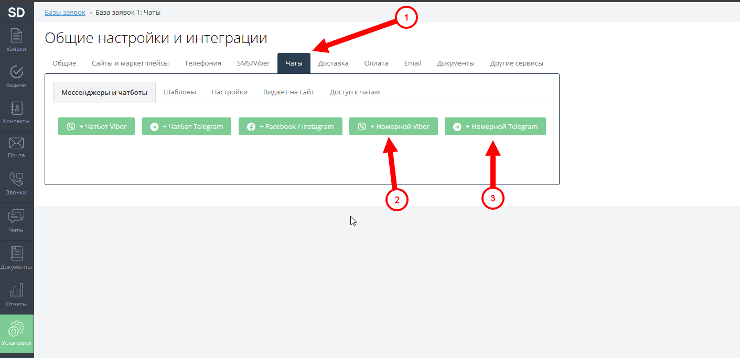Screen dimensions: 740x358
Task: Open the Шаблоны sub-tab
Action: 180,92
